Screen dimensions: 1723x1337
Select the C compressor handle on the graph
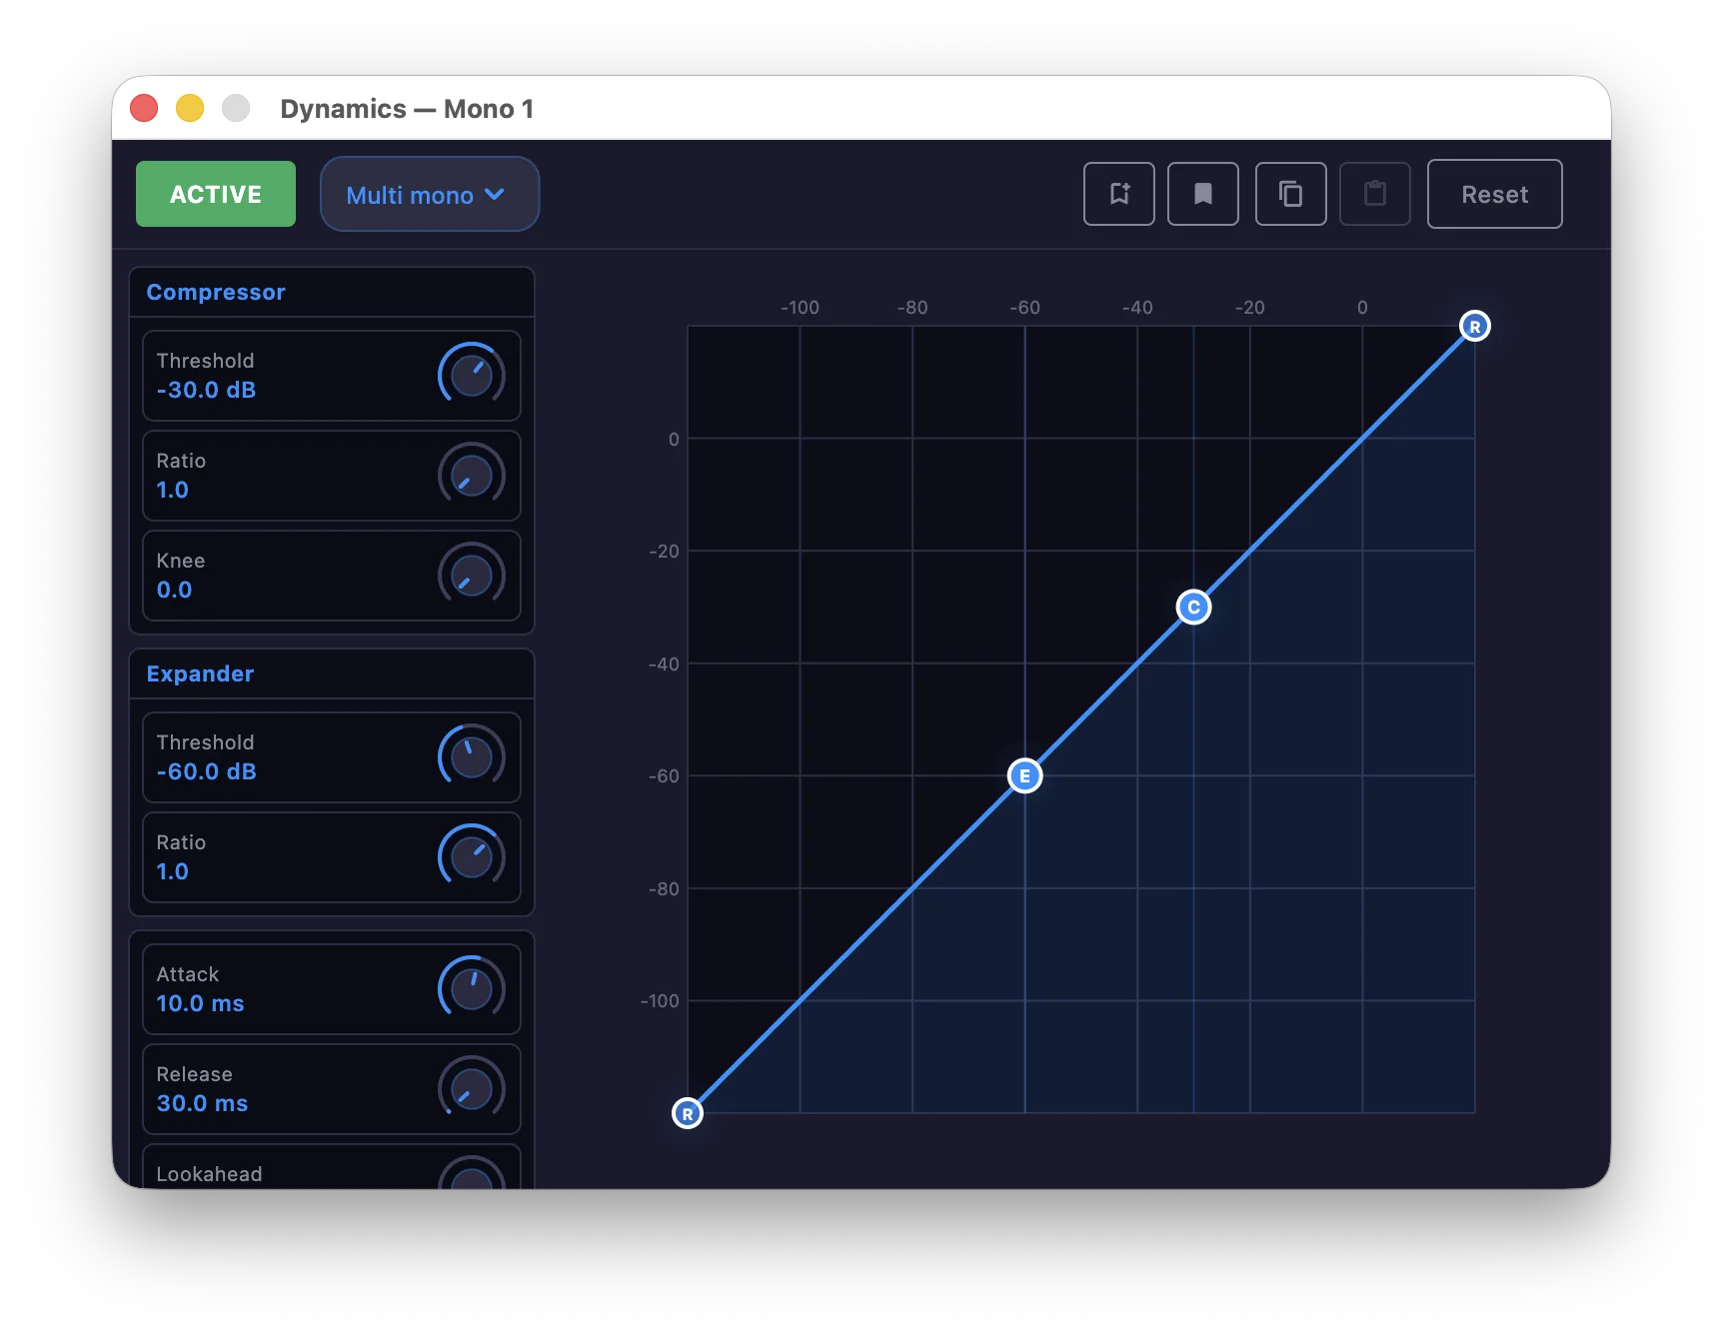(1193, 607)
